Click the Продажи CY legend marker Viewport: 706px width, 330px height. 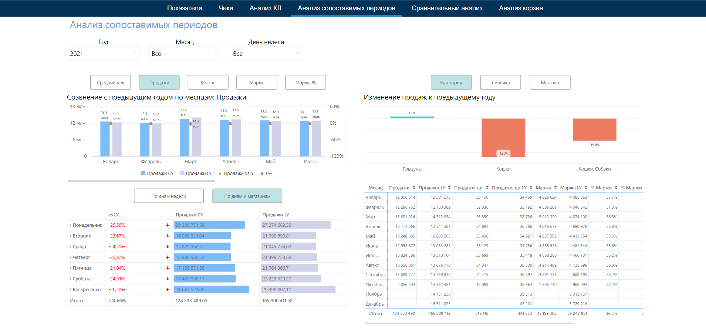pos(143,173)
